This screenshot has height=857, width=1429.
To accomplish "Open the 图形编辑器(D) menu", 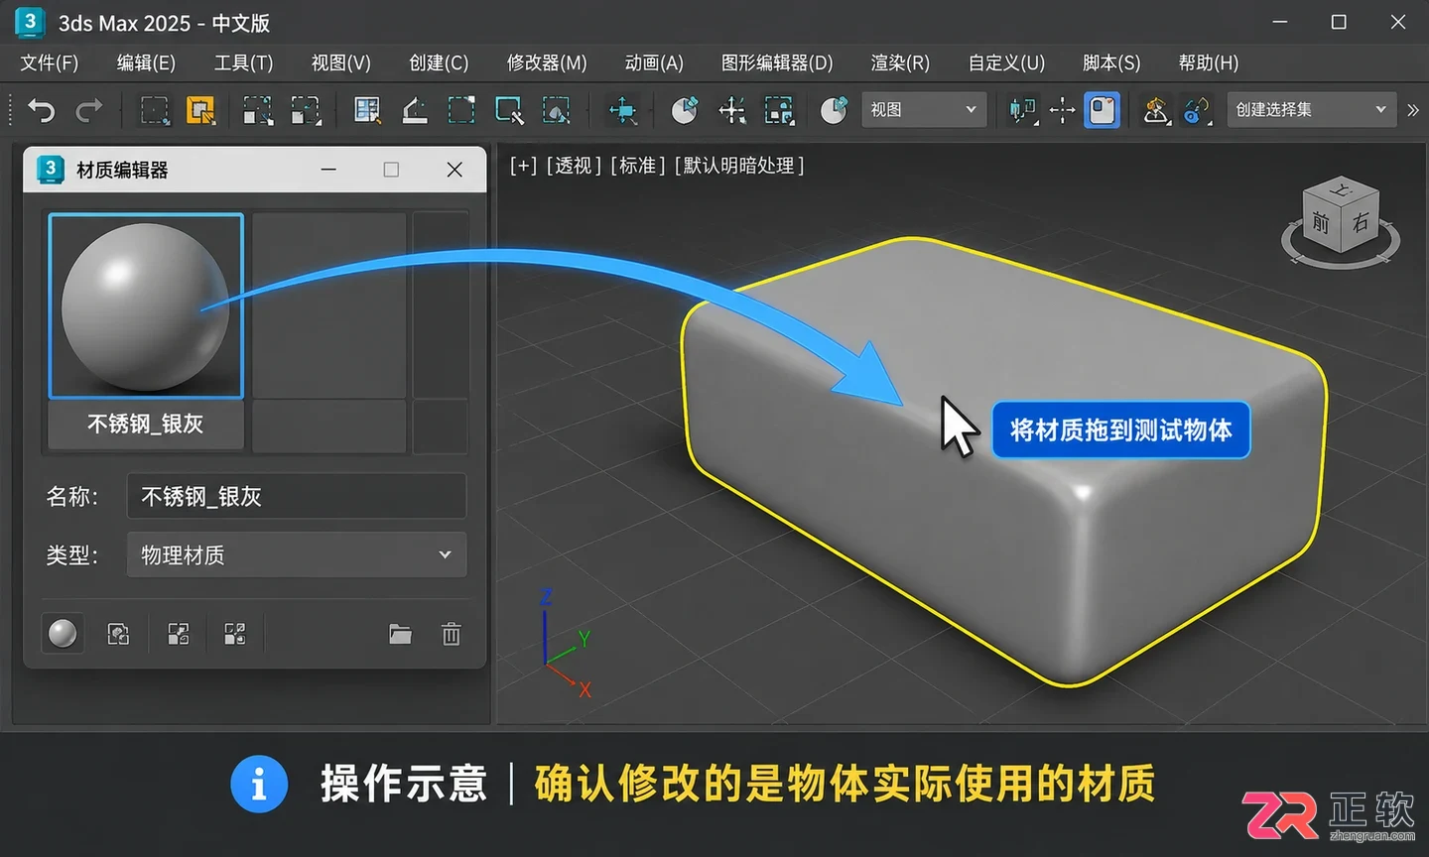I will pyautogui.click(x=777, y=62).
